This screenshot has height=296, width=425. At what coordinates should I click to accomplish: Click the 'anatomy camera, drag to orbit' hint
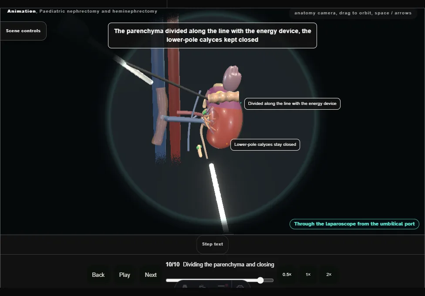coord(353,13)
